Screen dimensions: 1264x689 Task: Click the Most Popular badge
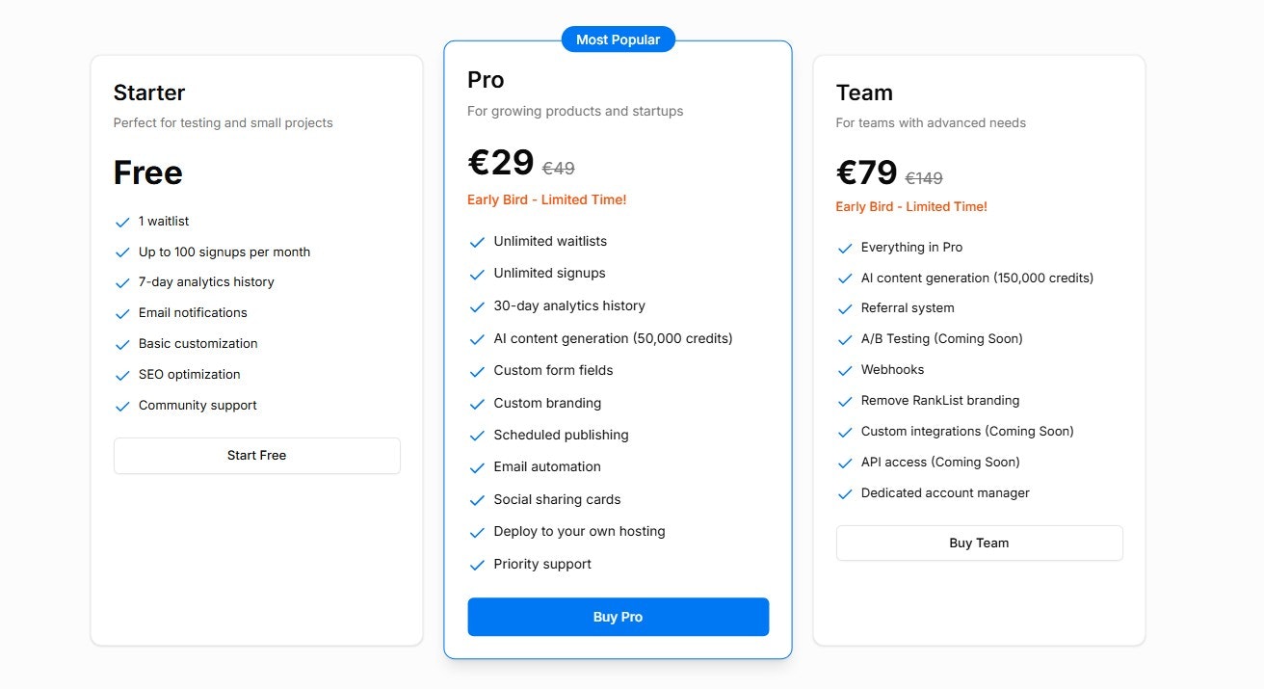tap(618, 40)
